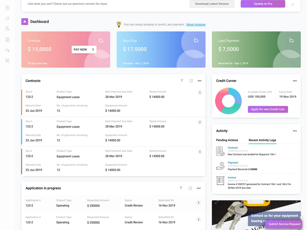Click 'Received On - Sep 1, 2019' text
This screenshot has width=307, height=230.
233,63
